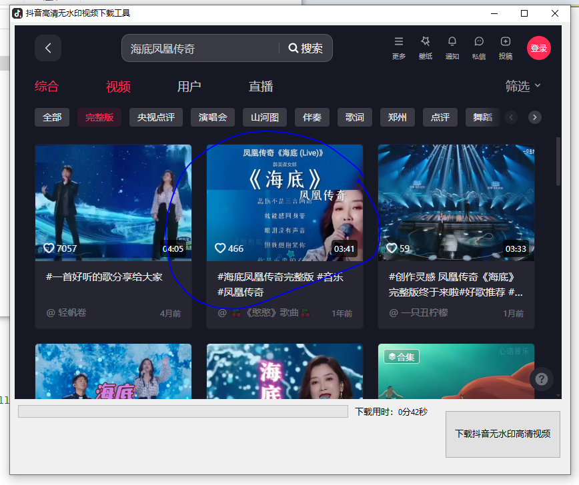Open the author link @ 轻帆卷
579x485 pixels.
(67, 312)
